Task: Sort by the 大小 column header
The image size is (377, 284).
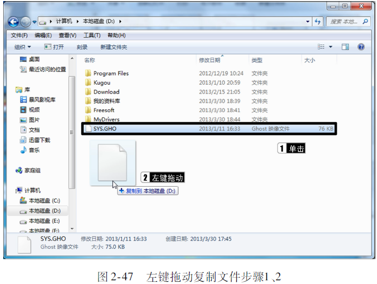Action: (x=310, y=60)
